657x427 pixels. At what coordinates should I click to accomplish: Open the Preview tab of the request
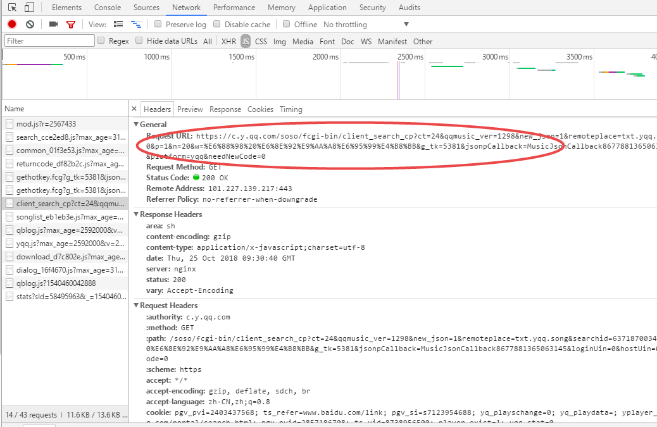[190, 109]
